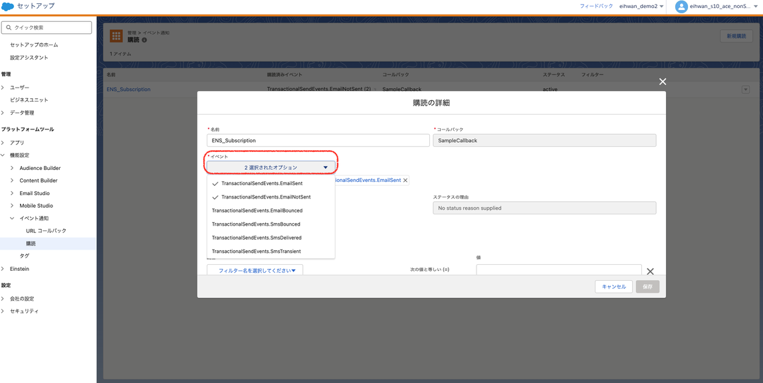Image resolution: width=763 pixels, height=383 pixels.
Task: Click the 値 filter value input
Action: pyautogui.click(x=558, y=270)
